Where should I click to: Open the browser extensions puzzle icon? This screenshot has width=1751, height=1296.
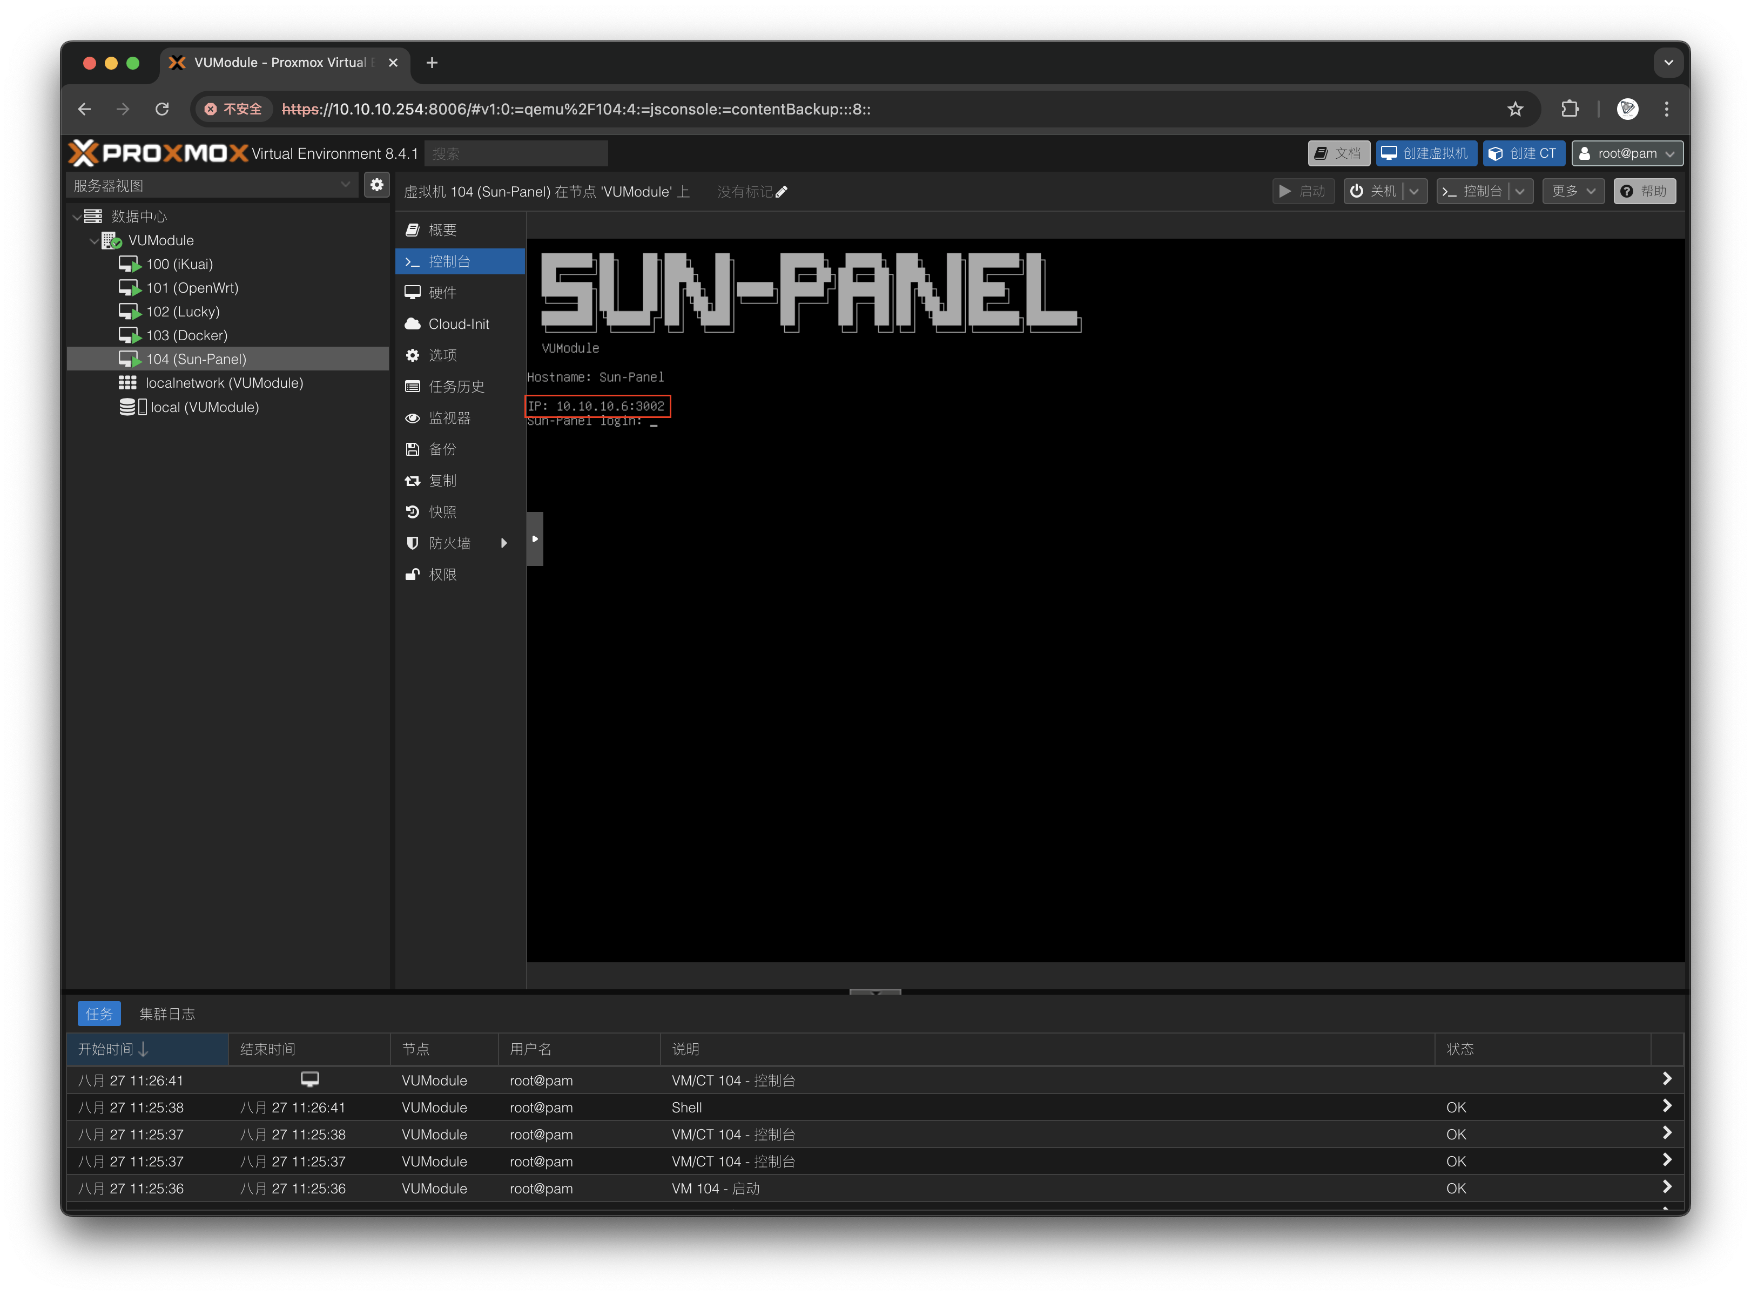1570,109
